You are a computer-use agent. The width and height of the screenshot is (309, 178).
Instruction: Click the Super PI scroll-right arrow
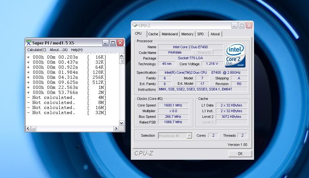pos(116,129)
